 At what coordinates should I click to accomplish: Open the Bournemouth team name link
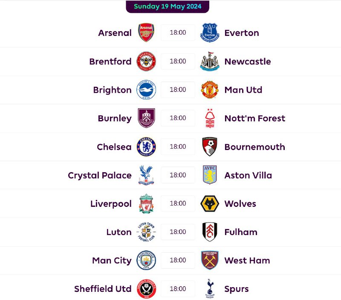[254, 147]
